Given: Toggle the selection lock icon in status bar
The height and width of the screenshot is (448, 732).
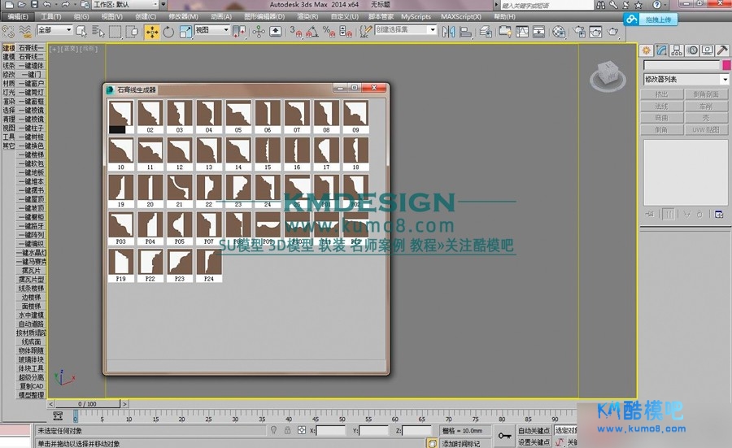Looking at the screenshot, I should click(286, 430).
